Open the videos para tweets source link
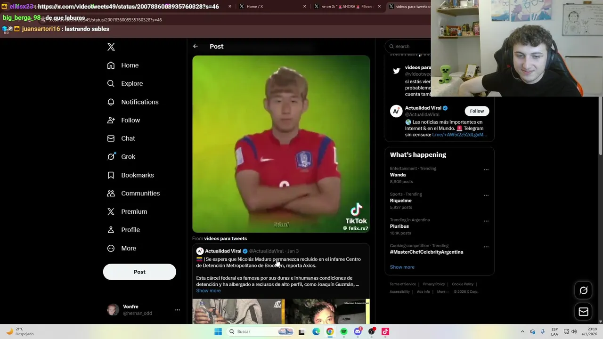The height and width of the screenshot is (339, 603). click(x=225, y=238)
